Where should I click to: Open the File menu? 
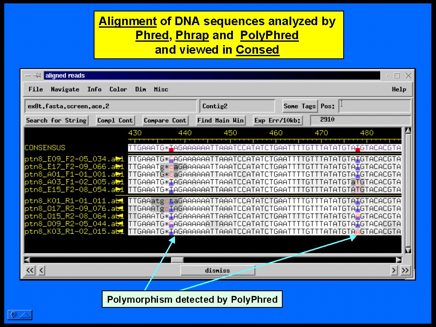(35, 89)
